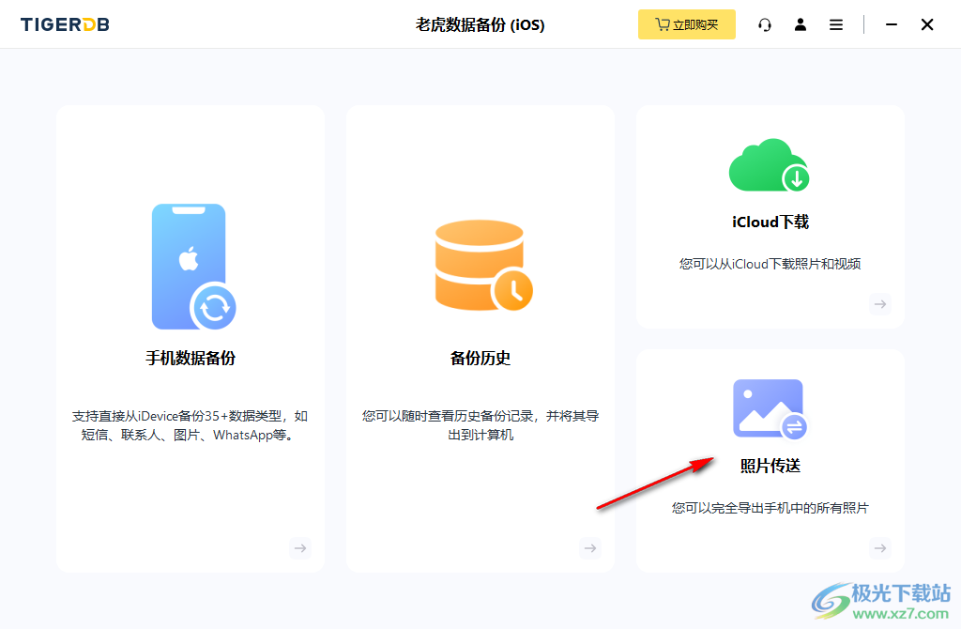This screenshot has width=961, height=629.
Task: Click the arrow on the iCloud下载 card
Action: pos(879,304)
